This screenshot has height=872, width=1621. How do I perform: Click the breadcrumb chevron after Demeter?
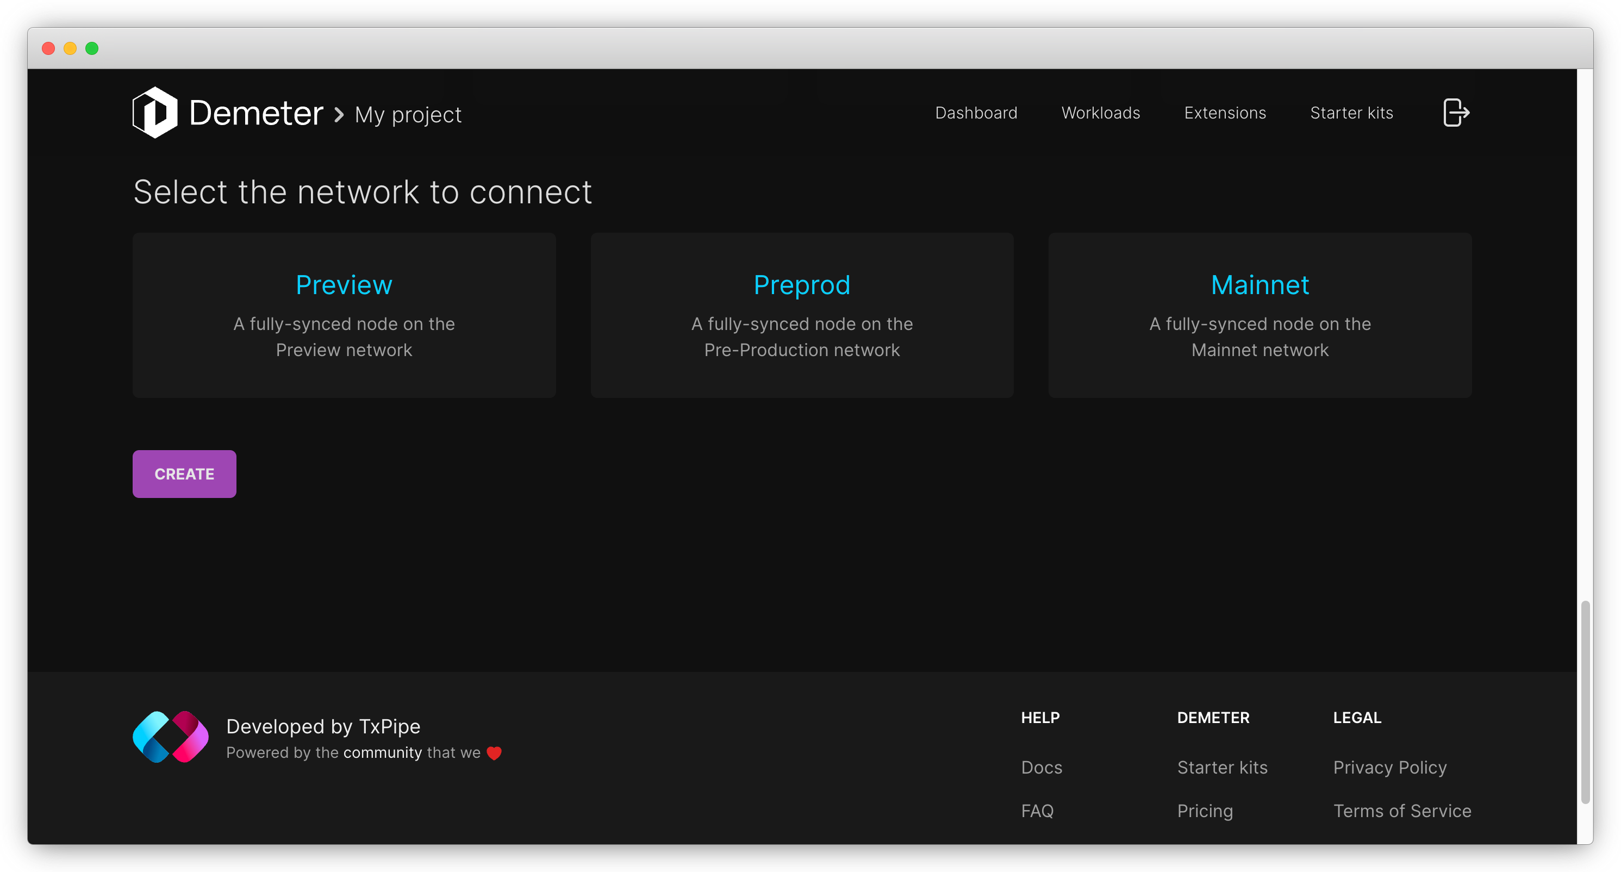339,115
